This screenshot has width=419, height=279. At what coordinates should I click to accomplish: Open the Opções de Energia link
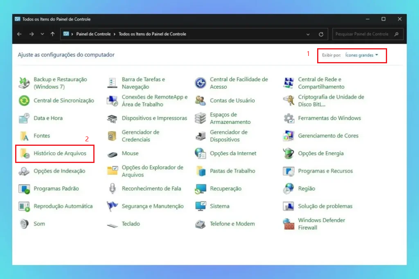pyautogui.click(x=321, y=153)
